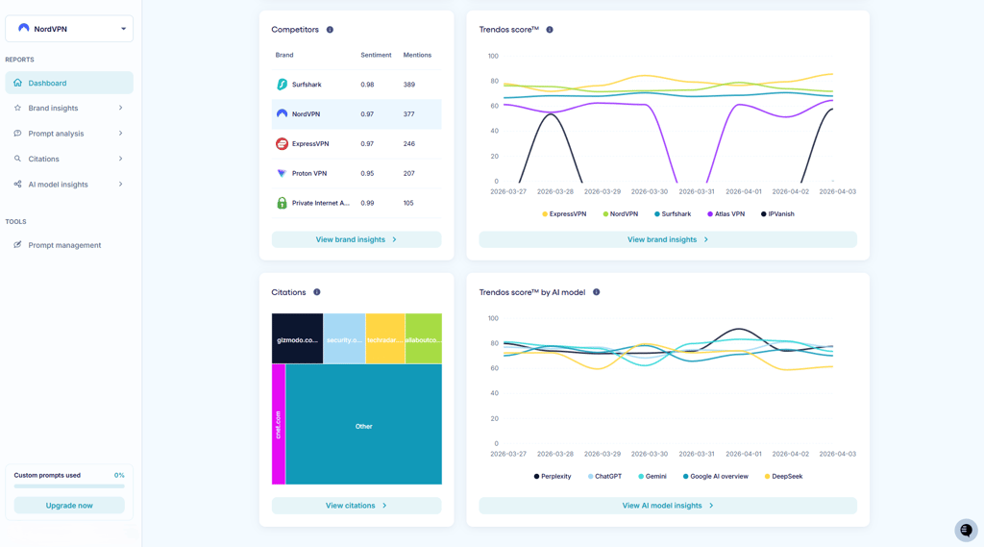Click the Brand column header

click(x=284, y=55)
